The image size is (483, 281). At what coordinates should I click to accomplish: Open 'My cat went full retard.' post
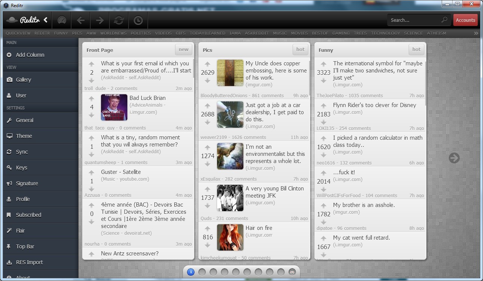pos(361,237)
